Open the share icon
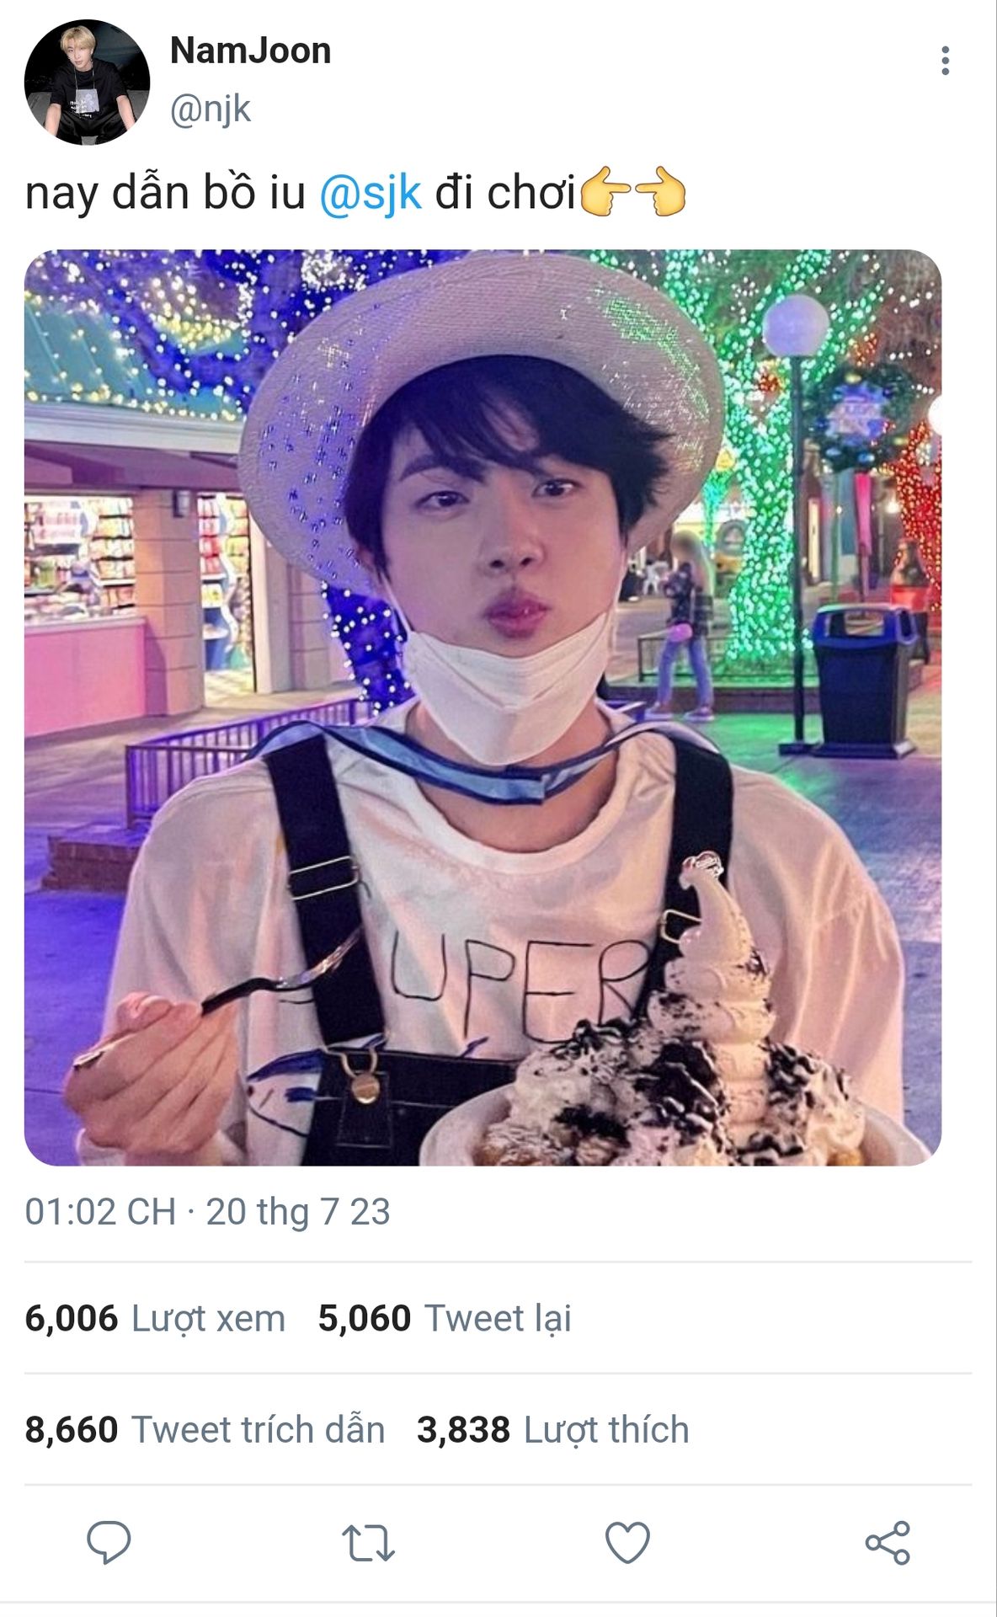The height and width of the screenshot is (1617, 997). point(888,1543)
